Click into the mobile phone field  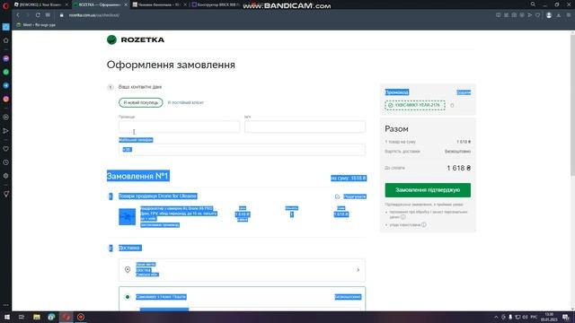[x=242, y=150]
